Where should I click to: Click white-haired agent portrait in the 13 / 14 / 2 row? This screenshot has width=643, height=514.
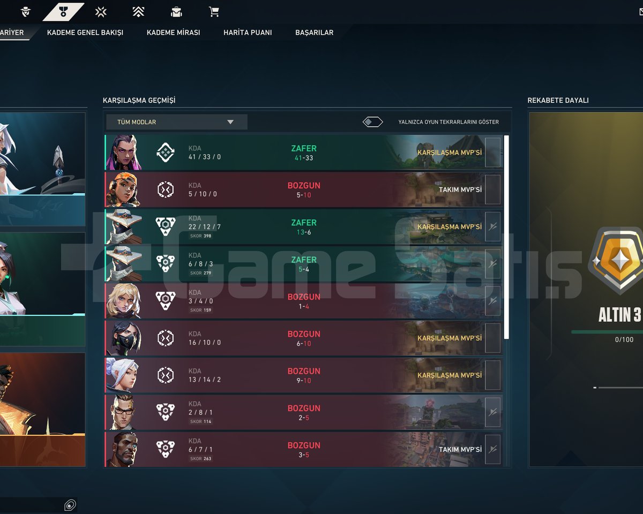(x=124, y=375)
